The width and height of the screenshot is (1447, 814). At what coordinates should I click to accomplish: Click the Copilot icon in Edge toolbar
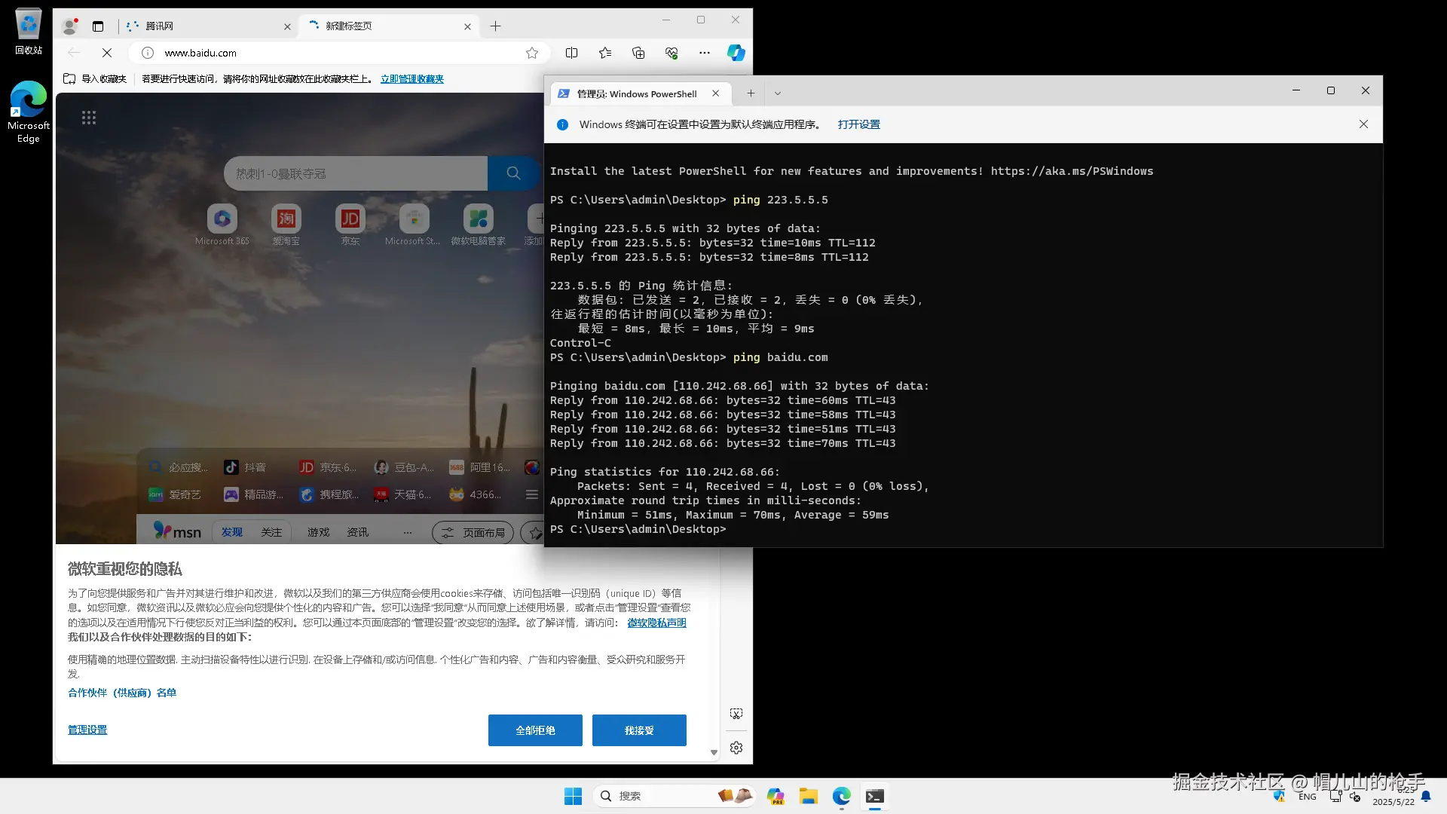(736, 53)
